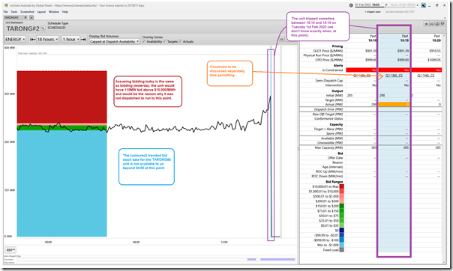Open the 18 hours lookback dropdown
Screen dimensions: 453x271
(x=48, y=39)
